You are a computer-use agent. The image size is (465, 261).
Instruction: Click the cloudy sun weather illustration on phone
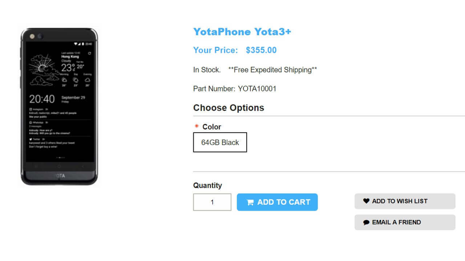coord(44,69)
